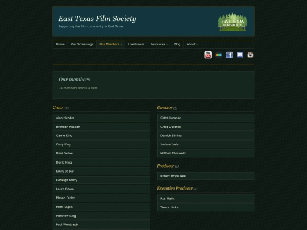The image size is (307, 230).
Task: Open Carrie King's member entry
Action: click(101, 136)
